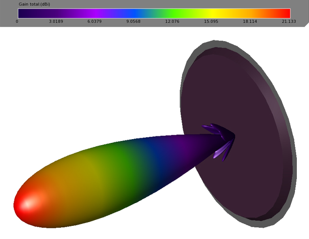The width and height of the screenshot is (309, 239).
Task: Select the 12.076 tick label on the legend
Action: (x=172, y=21)
